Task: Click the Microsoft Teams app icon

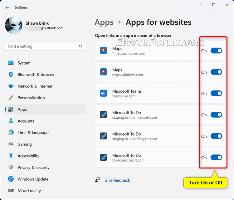Action: 103,93
